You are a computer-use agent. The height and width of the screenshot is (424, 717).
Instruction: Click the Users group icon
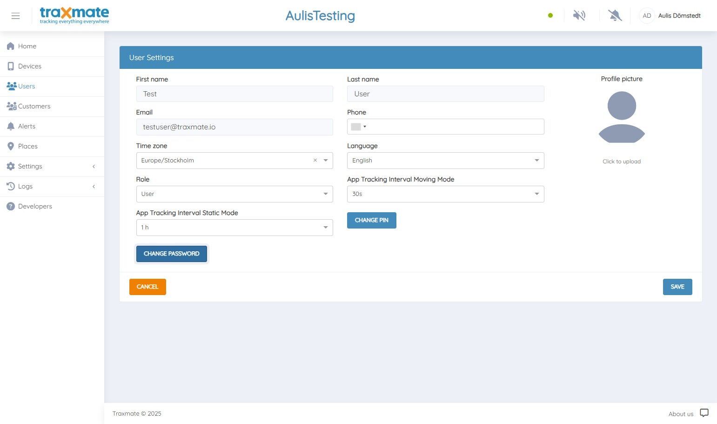(x=12, y=86)
